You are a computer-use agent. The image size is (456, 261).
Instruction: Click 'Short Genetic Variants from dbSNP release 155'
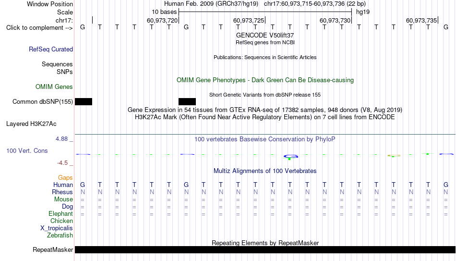265,95
